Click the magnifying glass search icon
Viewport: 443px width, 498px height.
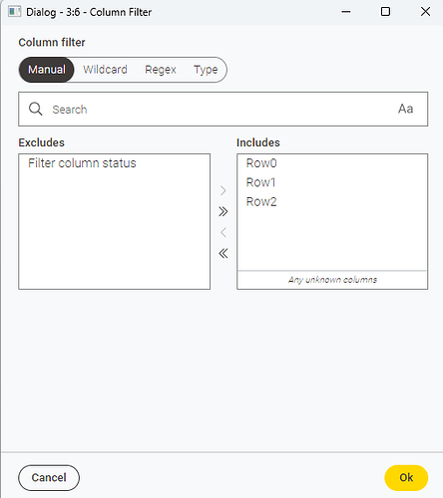click(x=35, y=109)
